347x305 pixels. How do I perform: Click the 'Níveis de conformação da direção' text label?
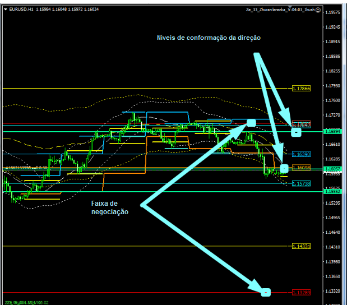(x=209, y=37)
